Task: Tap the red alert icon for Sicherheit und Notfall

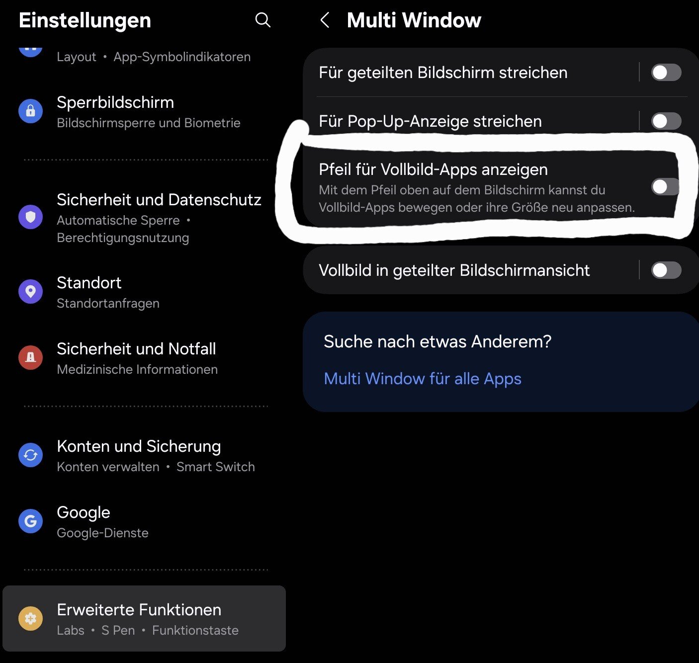Action: pyautogui.click(x=30, y=357)
